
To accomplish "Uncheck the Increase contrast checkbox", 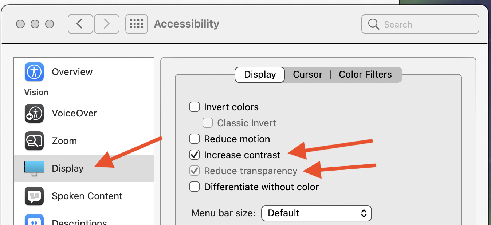I will [x=195, y=155].
